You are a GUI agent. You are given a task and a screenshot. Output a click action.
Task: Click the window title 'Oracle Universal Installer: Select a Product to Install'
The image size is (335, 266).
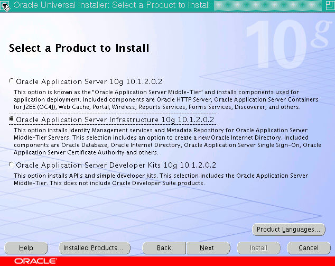111,5
